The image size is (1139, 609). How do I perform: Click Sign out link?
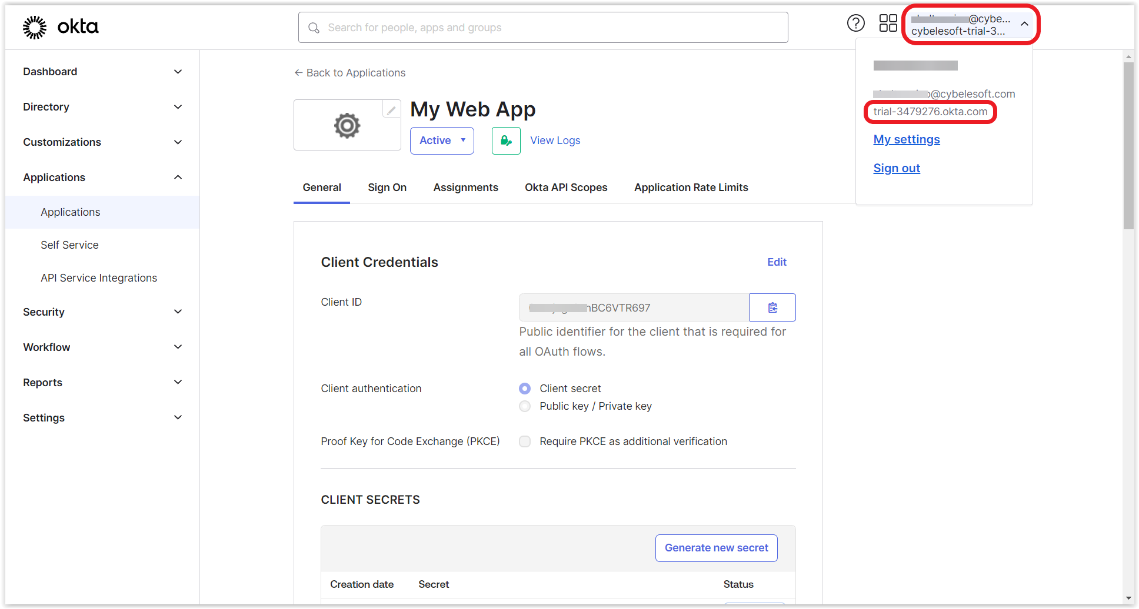click(x=897, y=168)
